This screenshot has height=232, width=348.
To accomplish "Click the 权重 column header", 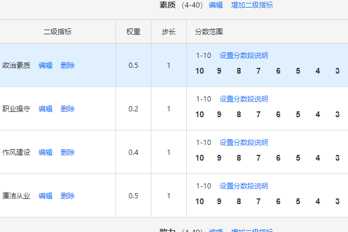I will [133, 31].
